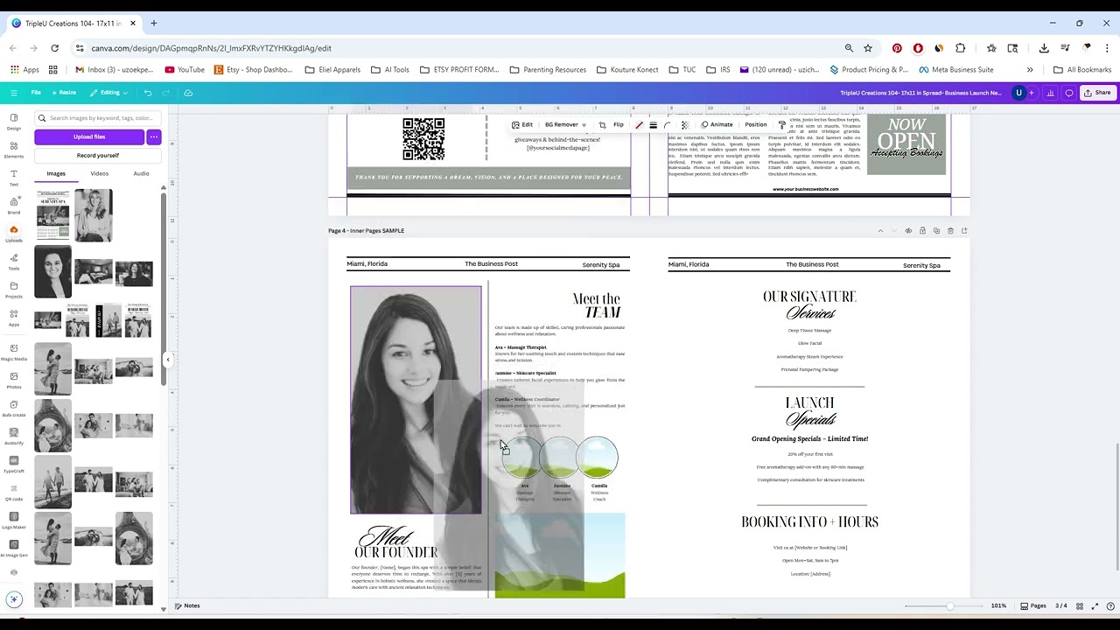Click the Upload files button

click(x=89, y=136)
